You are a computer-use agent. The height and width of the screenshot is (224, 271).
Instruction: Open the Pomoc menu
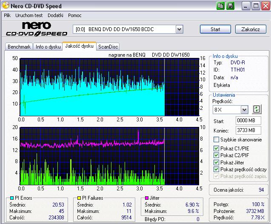tap(75, 15)
